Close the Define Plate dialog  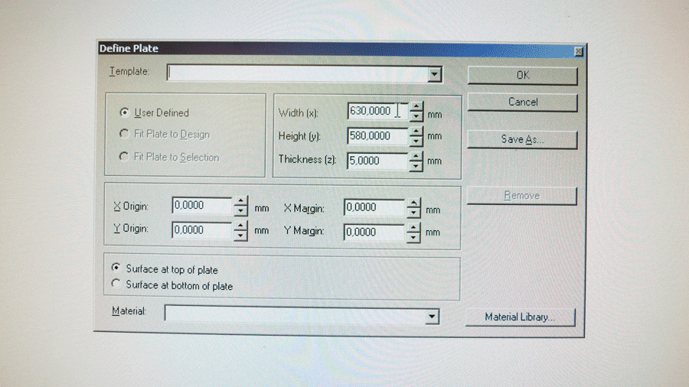pos(579,52)
